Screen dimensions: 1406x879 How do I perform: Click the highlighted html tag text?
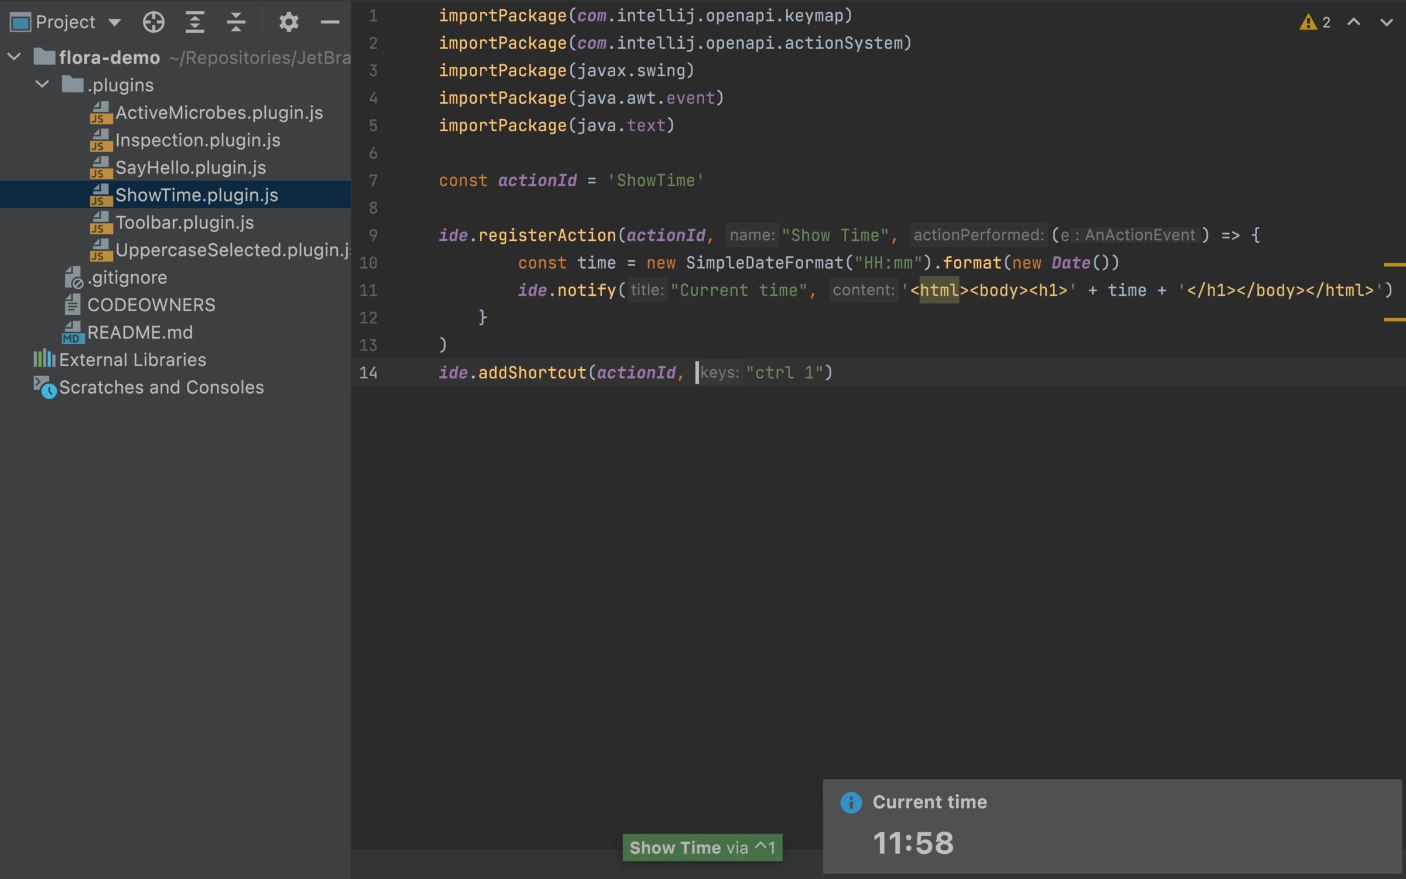point(939,291)
